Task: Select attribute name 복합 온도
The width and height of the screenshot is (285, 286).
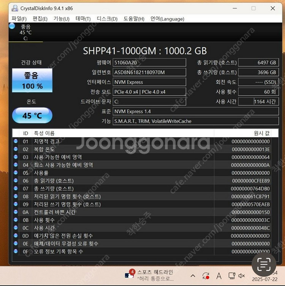Action: click(44, 149)
